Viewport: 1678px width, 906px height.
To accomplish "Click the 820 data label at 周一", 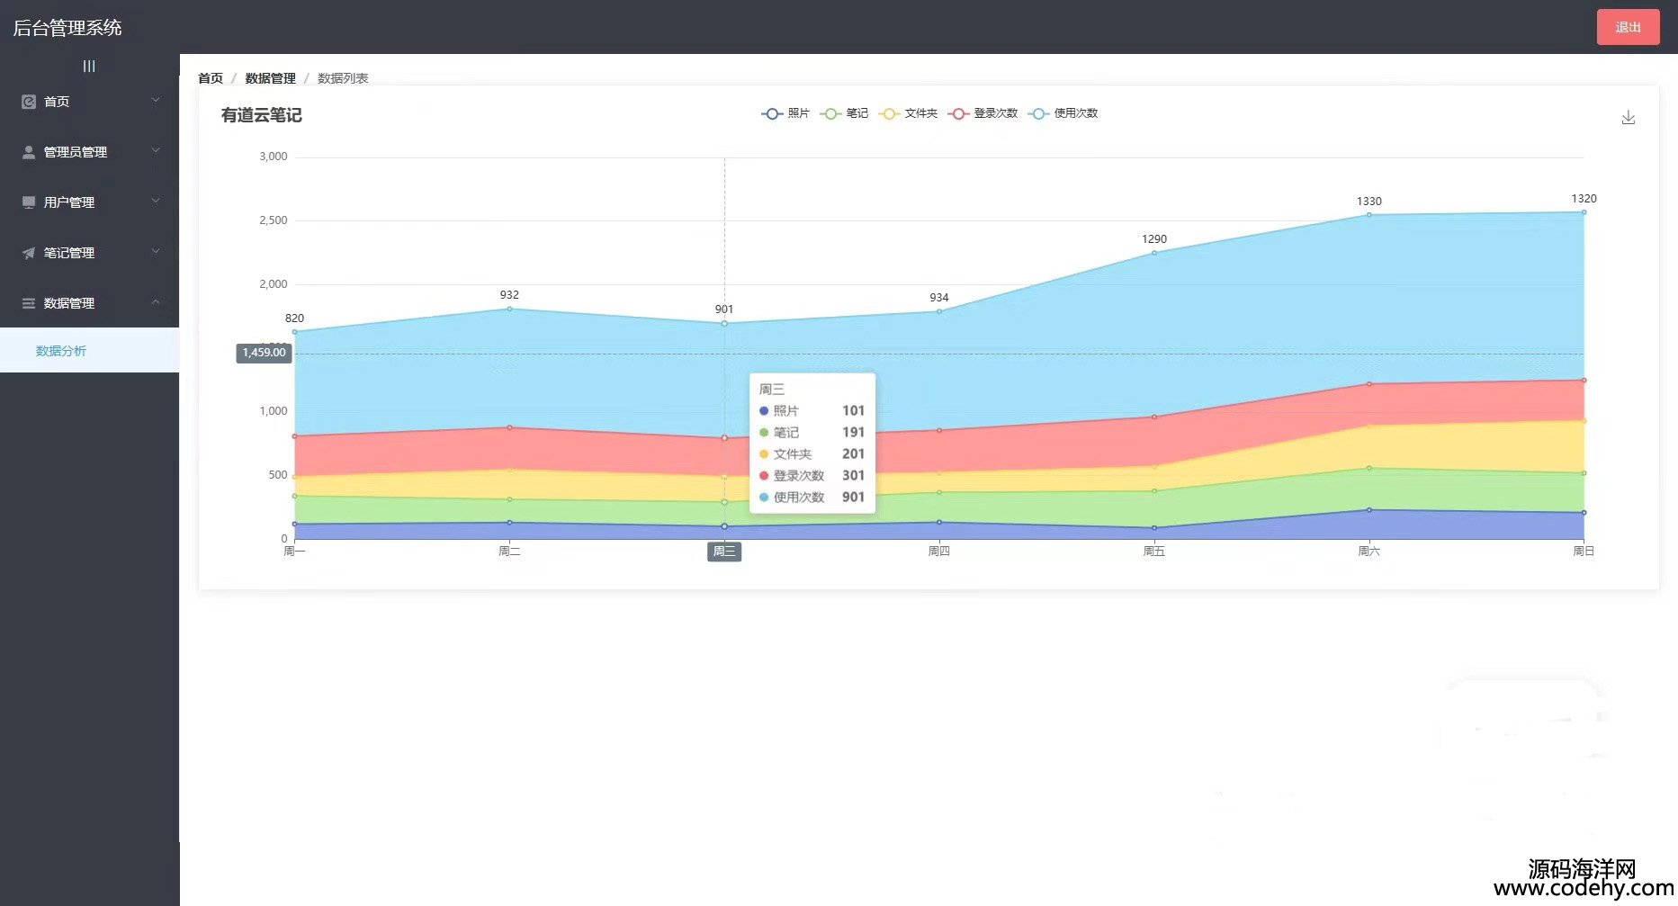I will pos(294,318).
